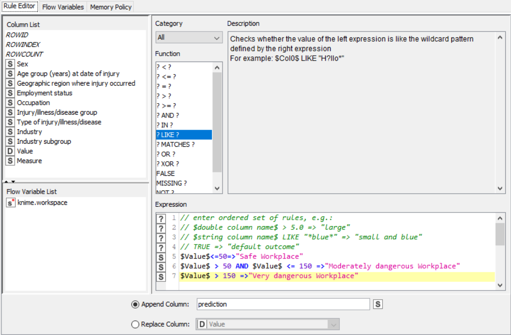The height and width of the screenshot is (335, 511).
Task: Select ROWINDEX in Column List
Action: pos(23,45)
